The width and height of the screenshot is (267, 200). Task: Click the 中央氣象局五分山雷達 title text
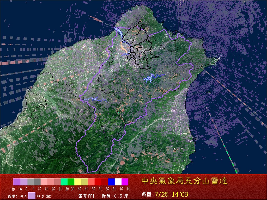pos(184,181)
